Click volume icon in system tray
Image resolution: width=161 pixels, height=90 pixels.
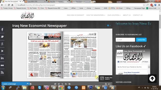(x=145, y=88)
